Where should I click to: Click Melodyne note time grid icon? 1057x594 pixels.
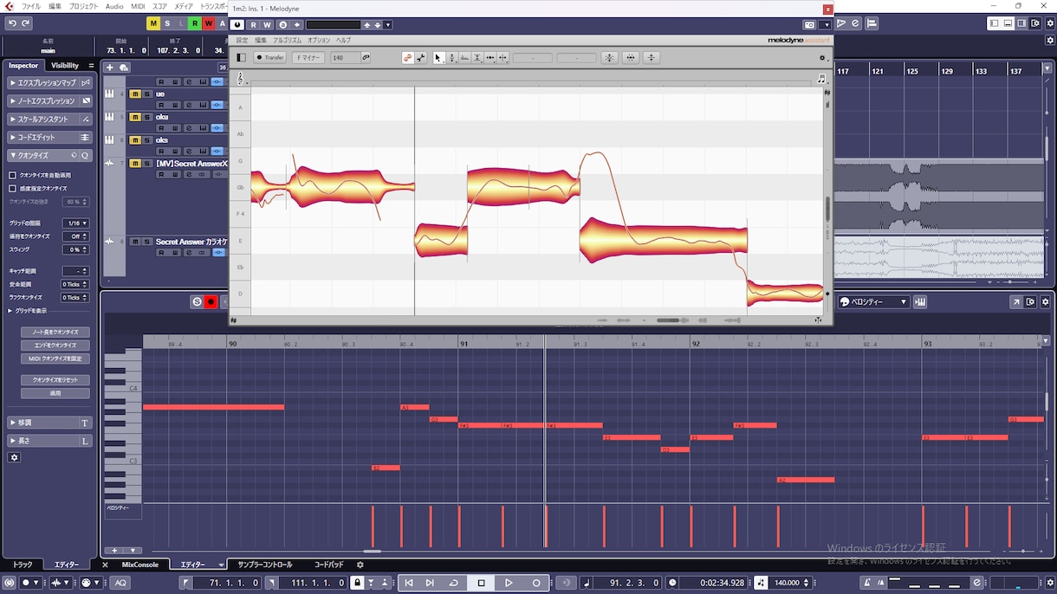(820, 79)
